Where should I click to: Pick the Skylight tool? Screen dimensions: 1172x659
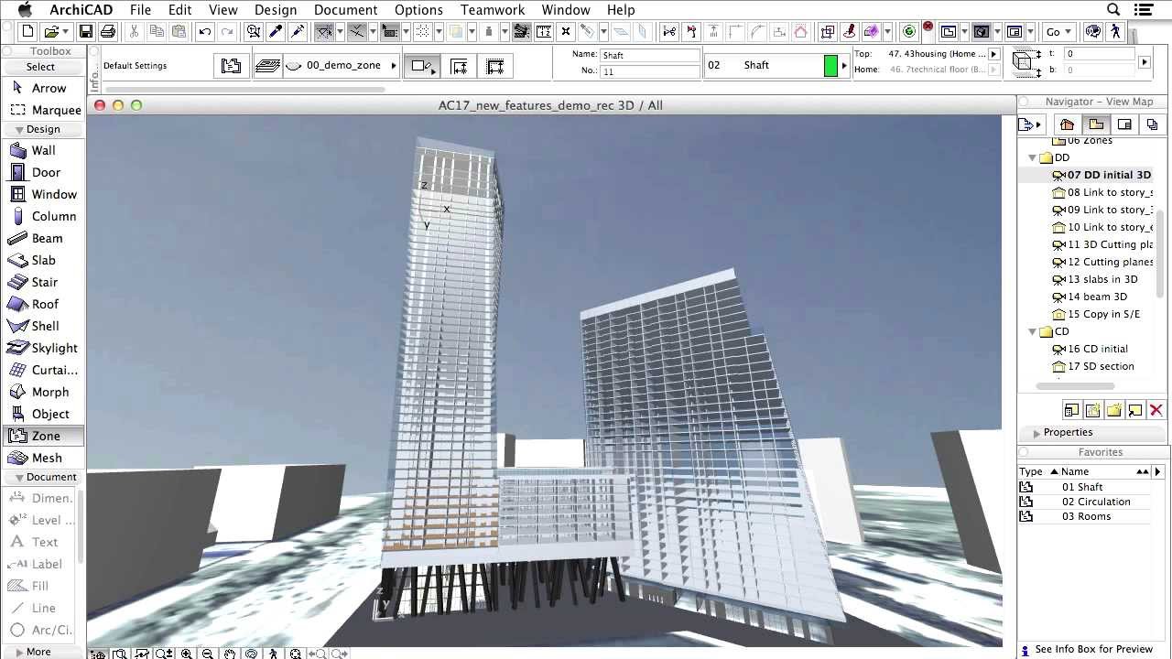pos(42,348)
